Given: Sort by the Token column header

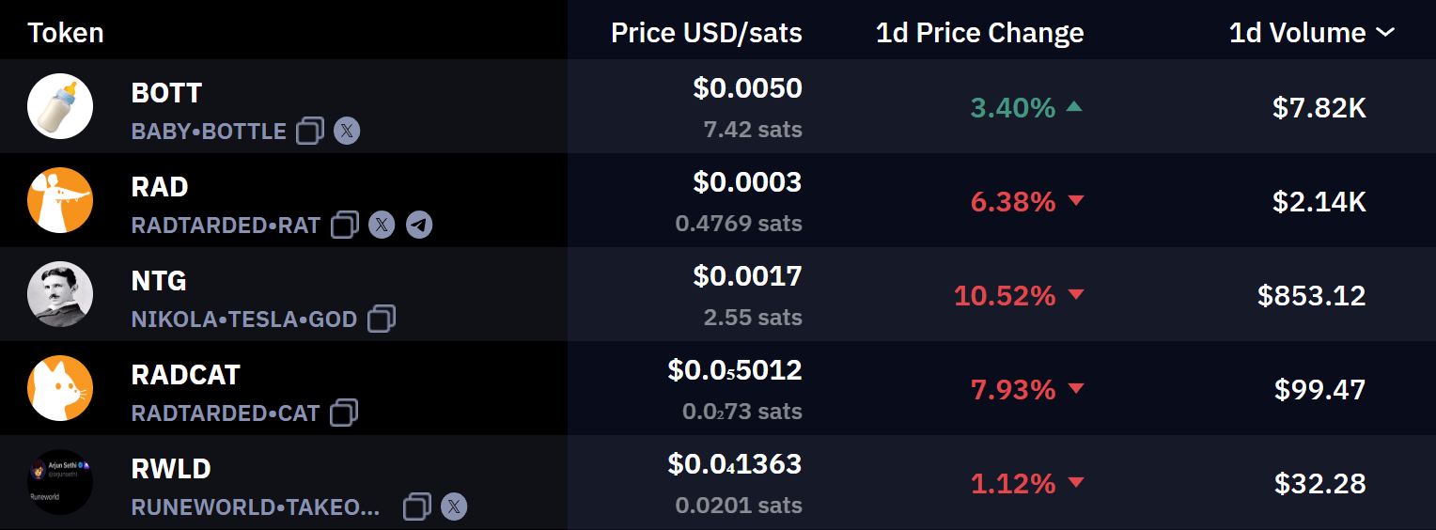Looking at the screenshot, I should coord(66,33).
